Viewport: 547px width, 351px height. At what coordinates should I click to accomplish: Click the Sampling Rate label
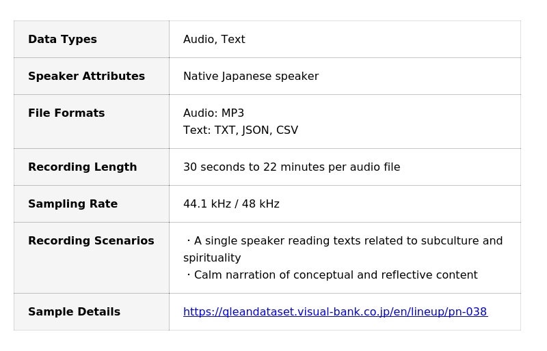pyautogui.click(x=72, y=204)
